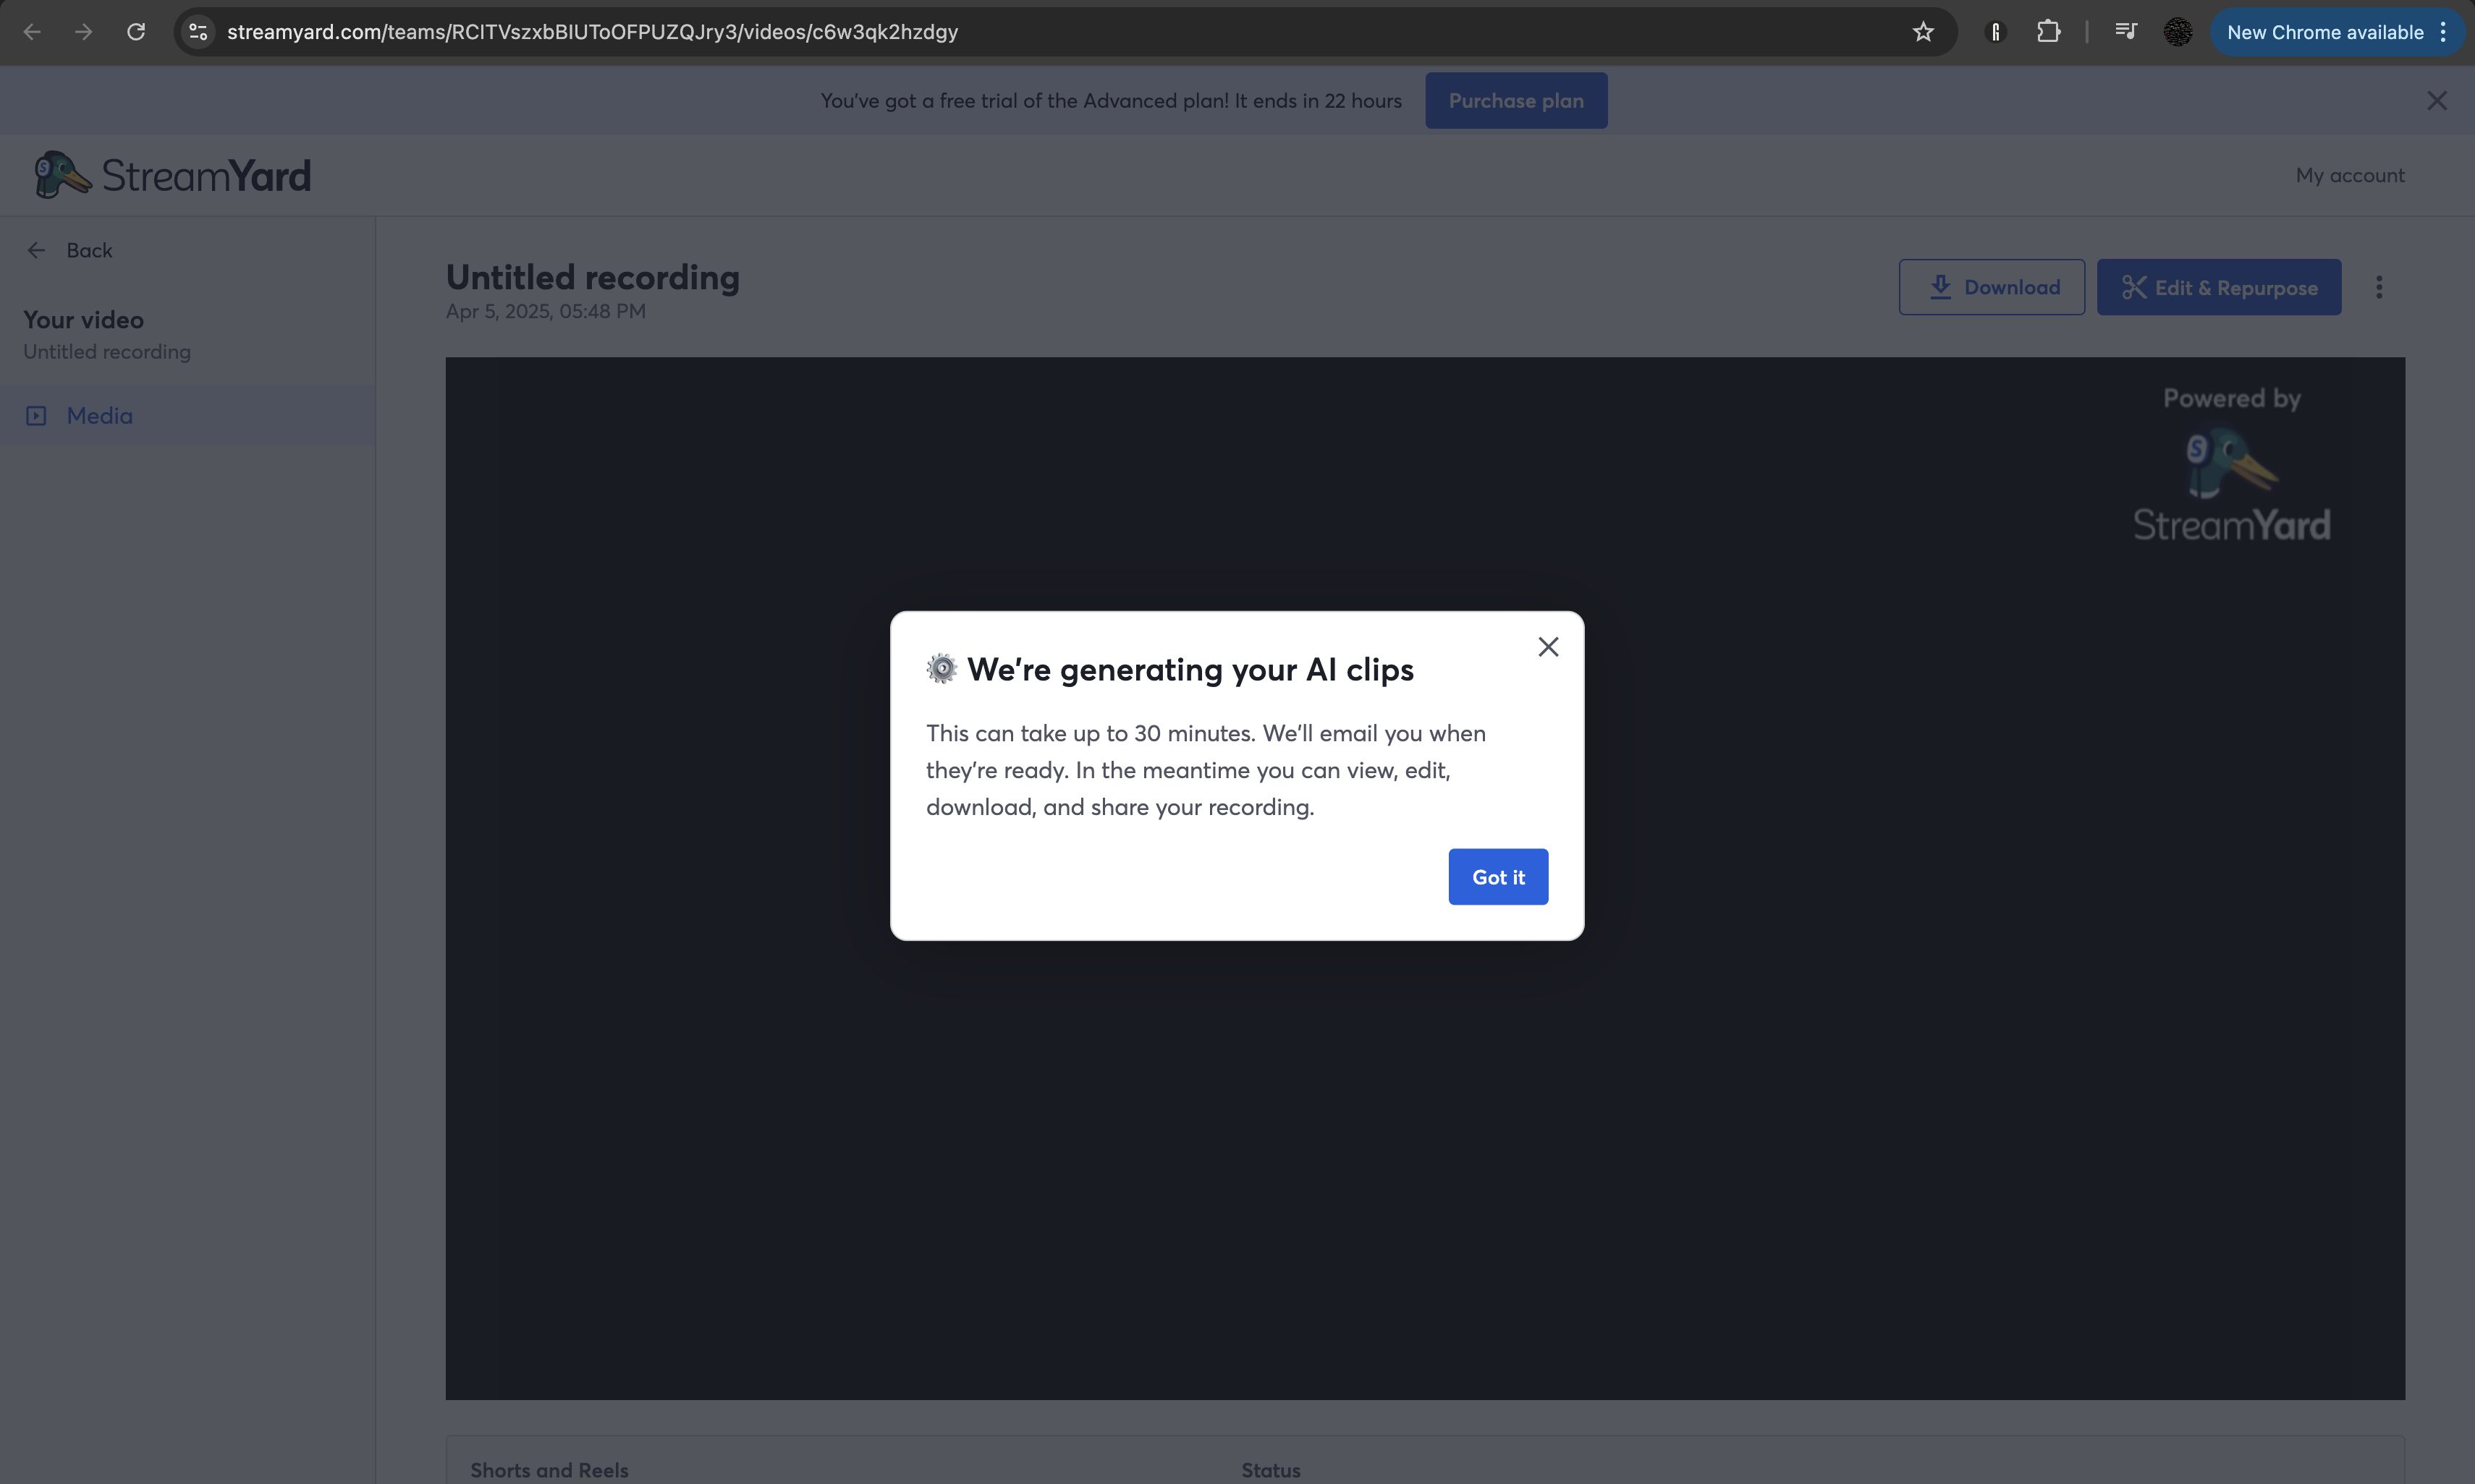2475x1484 pixels.
Task: Open the recording's more options menu
Action: coord(2379,288)
